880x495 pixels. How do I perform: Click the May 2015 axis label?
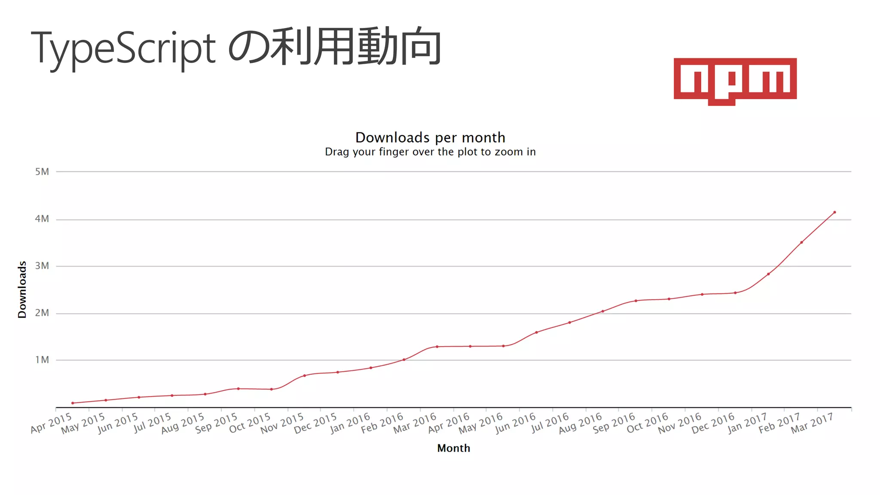pos(83,423)
